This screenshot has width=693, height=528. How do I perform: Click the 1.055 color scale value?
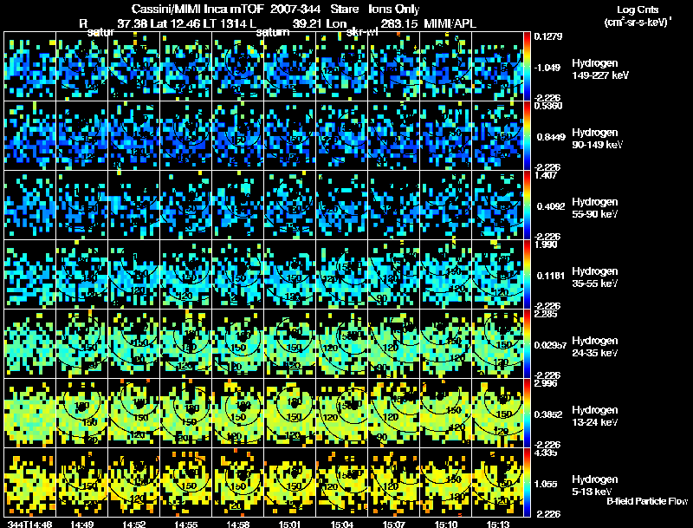[x=546, y=485]
